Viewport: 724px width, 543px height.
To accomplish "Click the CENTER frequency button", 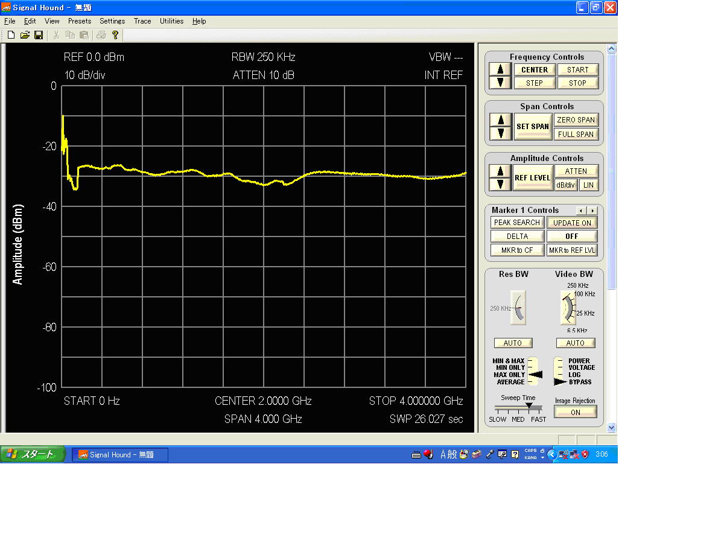I will click(x=535, y=69).
